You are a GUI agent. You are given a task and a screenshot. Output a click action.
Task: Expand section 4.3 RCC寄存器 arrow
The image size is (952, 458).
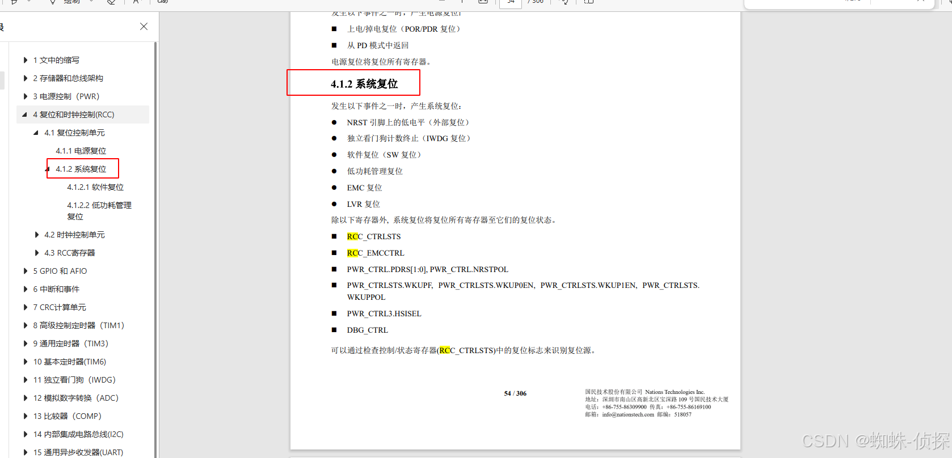[36, 253]
